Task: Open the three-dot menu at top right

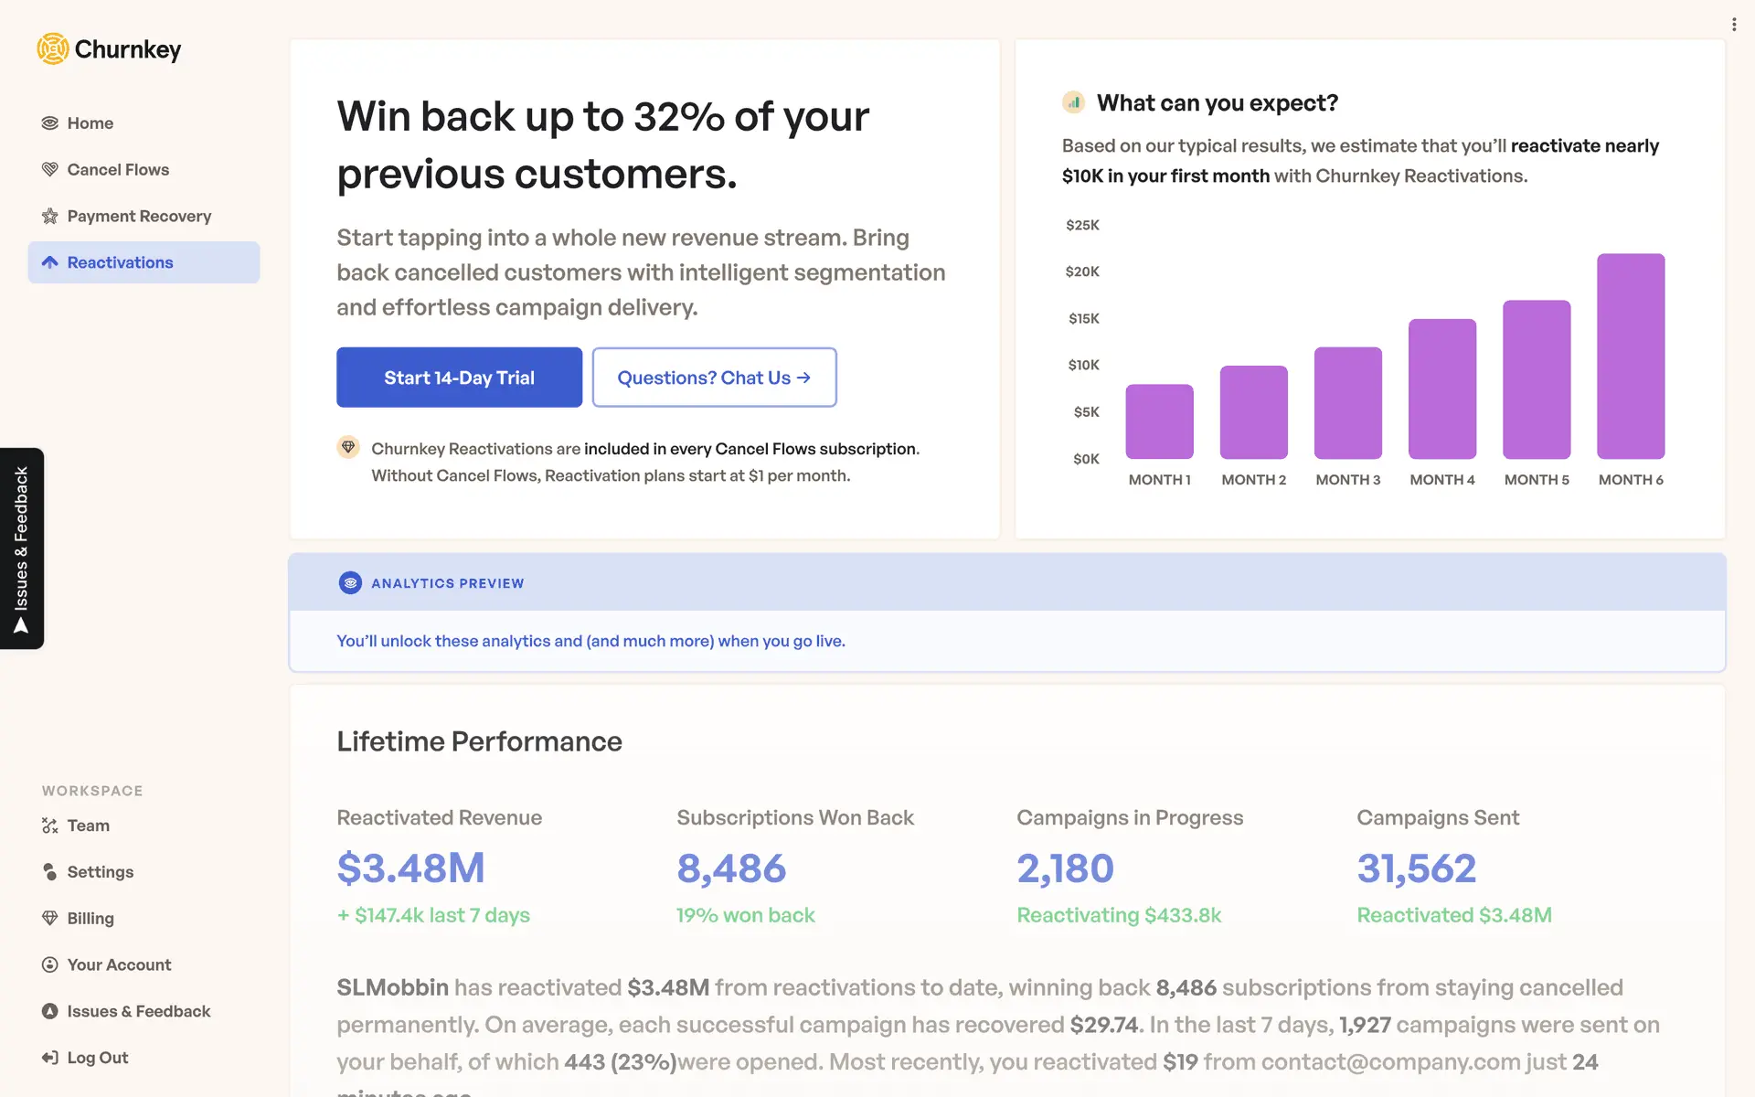Action: (x=1733, y=25)
